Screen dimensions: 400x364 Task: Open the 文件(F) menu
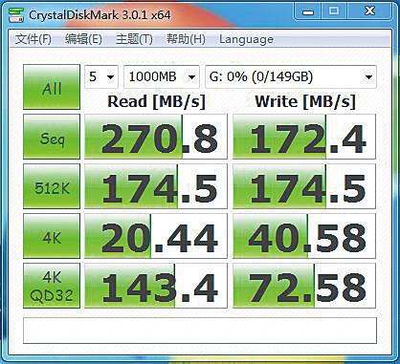tap(33, 39)
